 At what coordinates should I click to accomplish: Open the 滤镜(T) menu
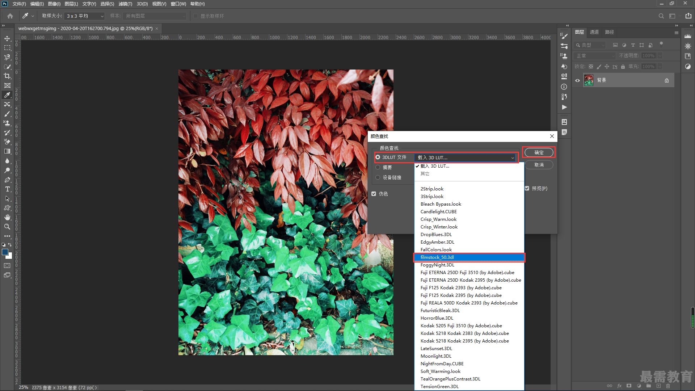point(125,4)
